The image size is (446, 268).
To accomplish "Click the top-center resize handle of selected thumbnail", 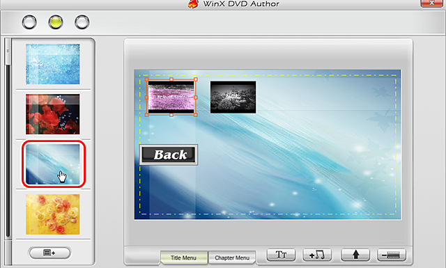I will 171,79.
